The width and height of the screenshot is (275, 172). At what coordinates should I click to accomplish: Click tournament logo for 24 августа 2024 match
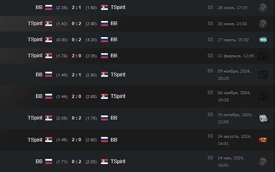(263, 140)
